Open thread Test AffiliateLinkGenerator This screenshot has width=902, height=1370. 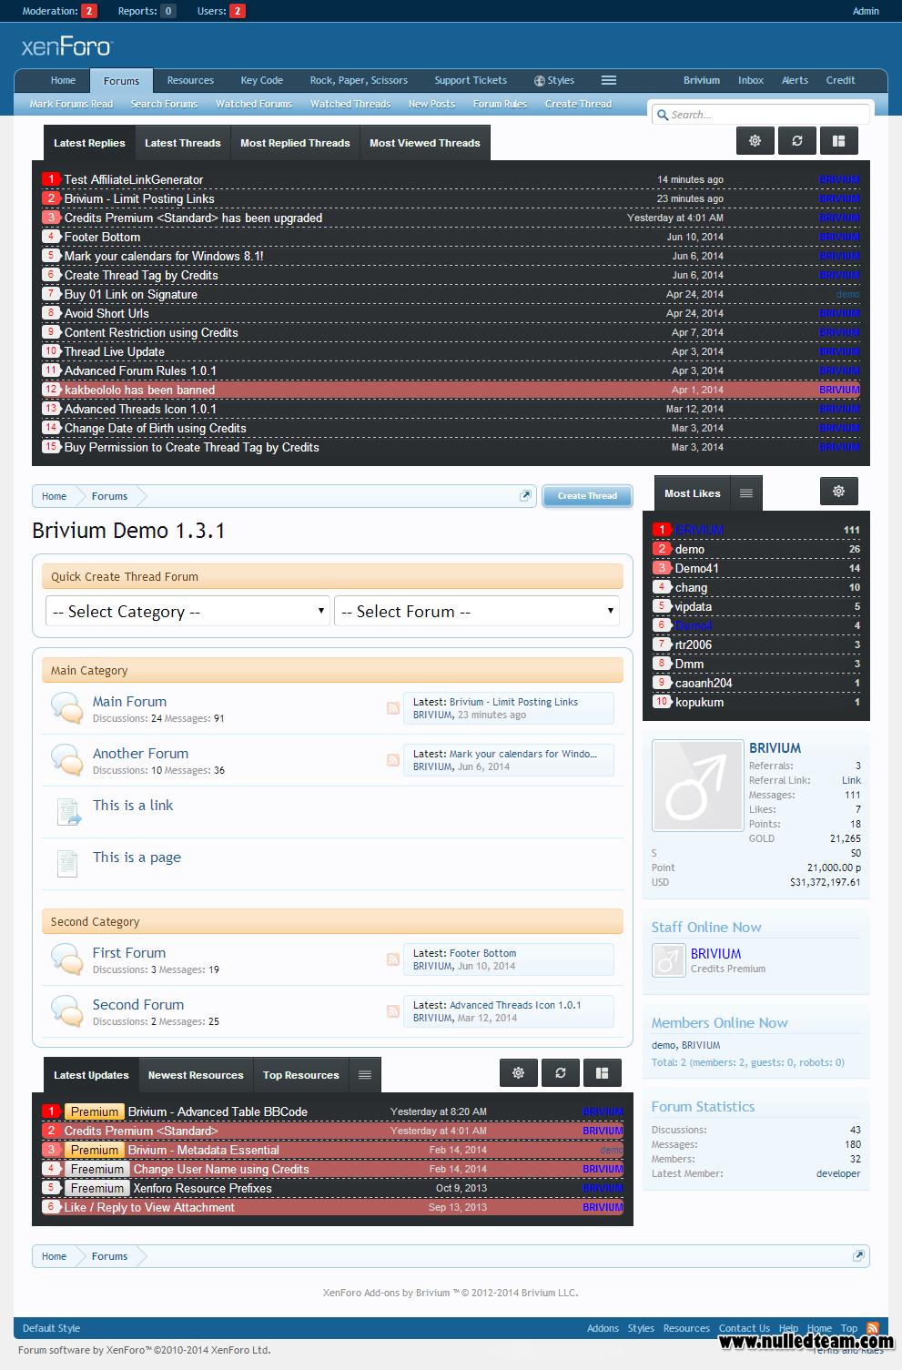pos(134,179)
